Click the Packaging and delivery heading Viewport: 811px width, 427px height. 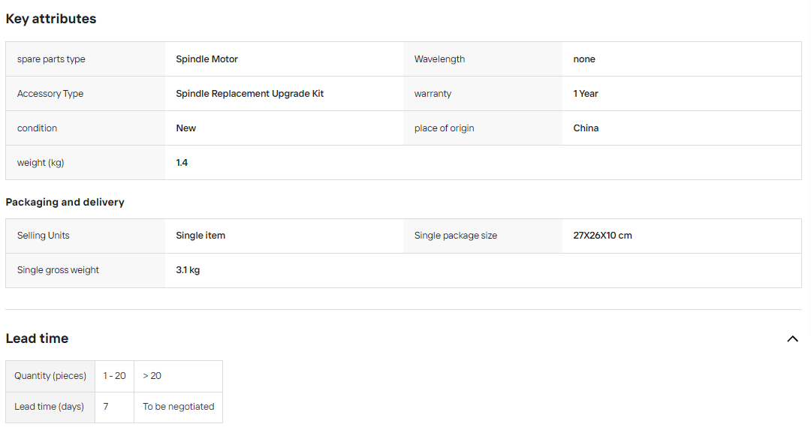coord(65,202)
